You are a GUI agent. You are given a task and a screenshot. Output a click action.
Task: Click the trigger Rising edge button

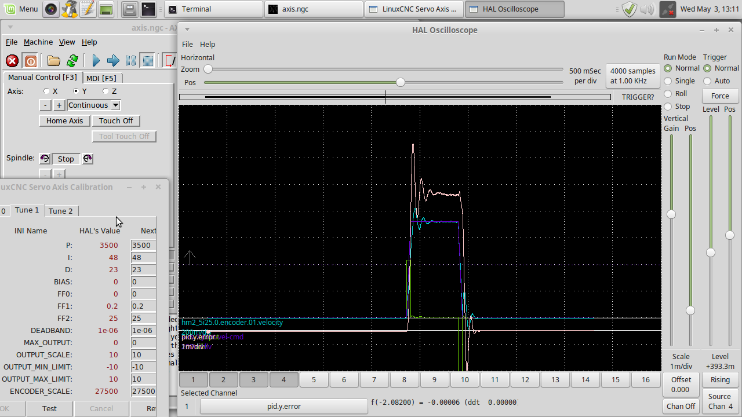tap(720, 380)
